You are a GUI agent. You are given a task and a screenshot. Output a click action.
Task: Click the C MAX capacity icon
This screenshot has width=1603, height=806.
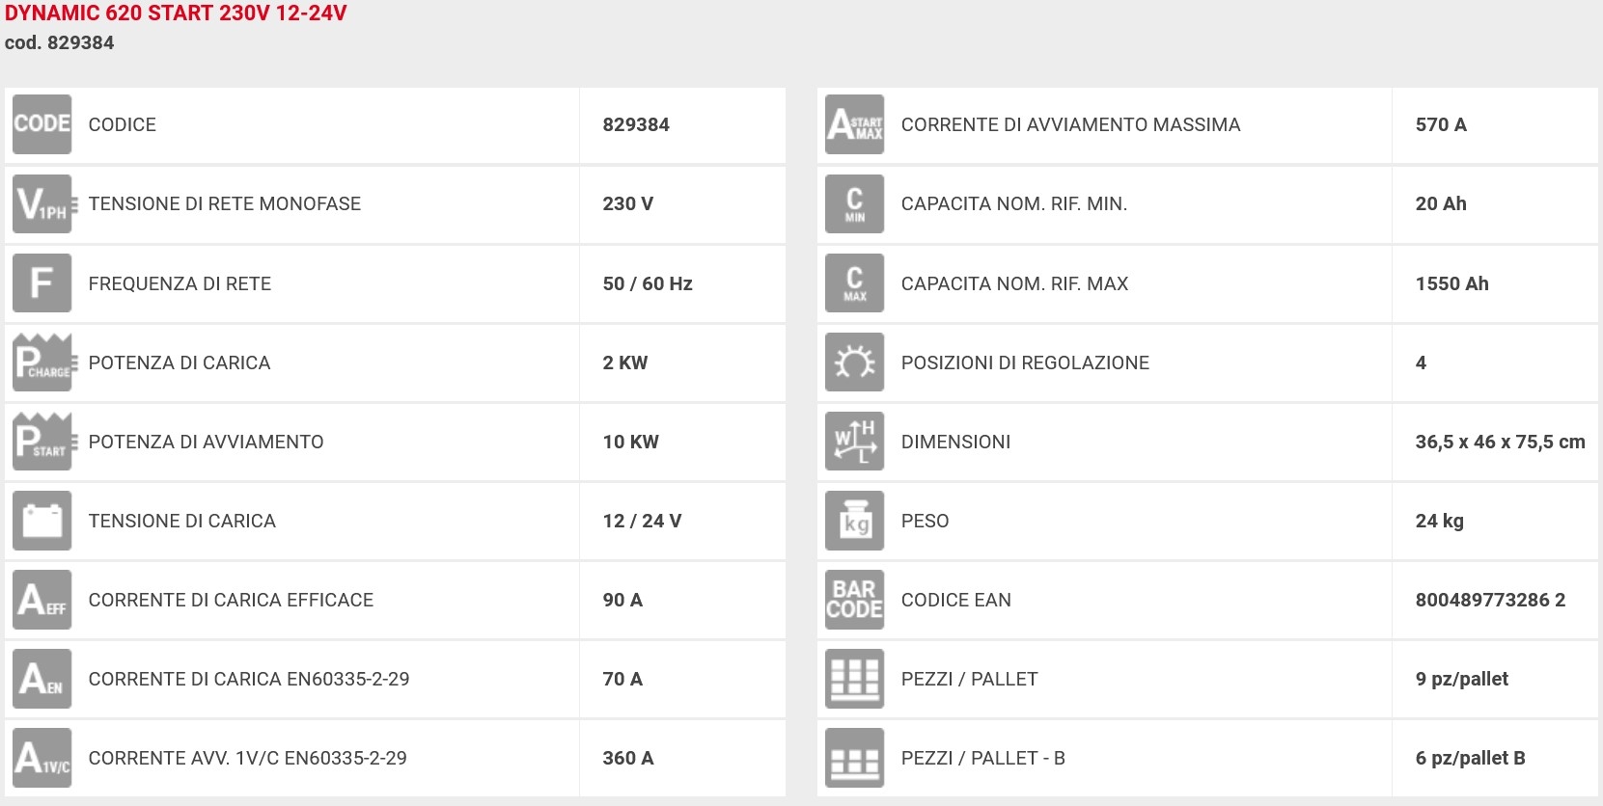click(855, 283)
